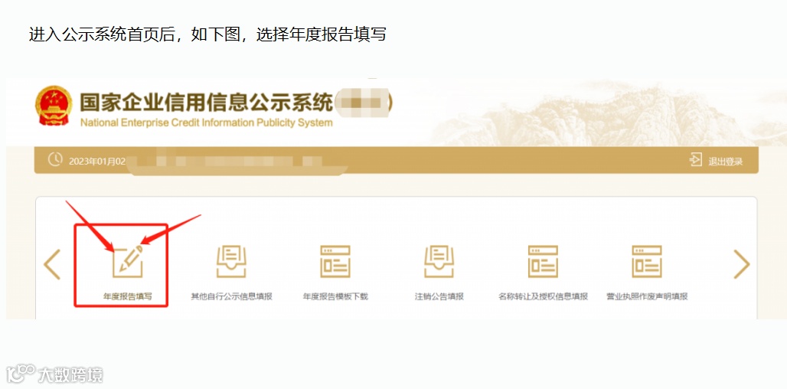The width and height of the screenshot is (787, 389).
Task: Select the 名称转让及授权信息填报 icon
Action: point(543,262)
